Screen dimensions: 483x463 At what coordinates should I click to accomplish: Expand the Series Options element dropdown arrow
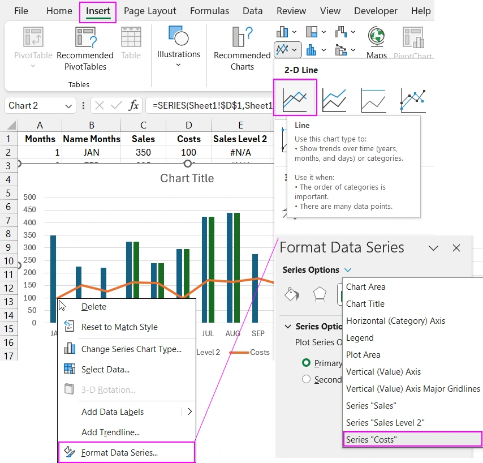click(x=348, y=270)
